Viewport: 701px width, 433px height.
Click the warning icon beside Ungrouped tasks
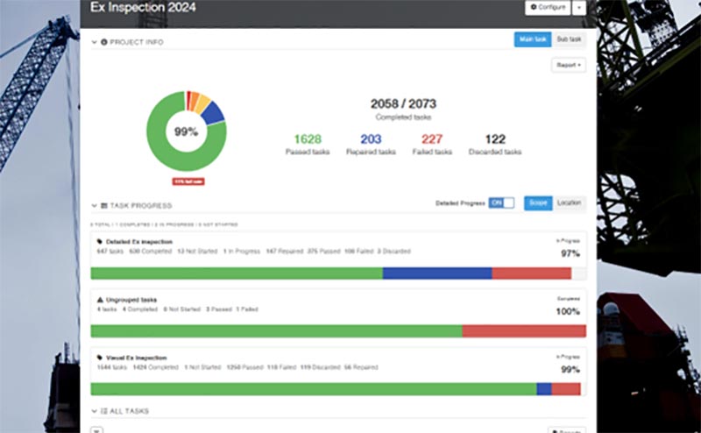[99, 300]
